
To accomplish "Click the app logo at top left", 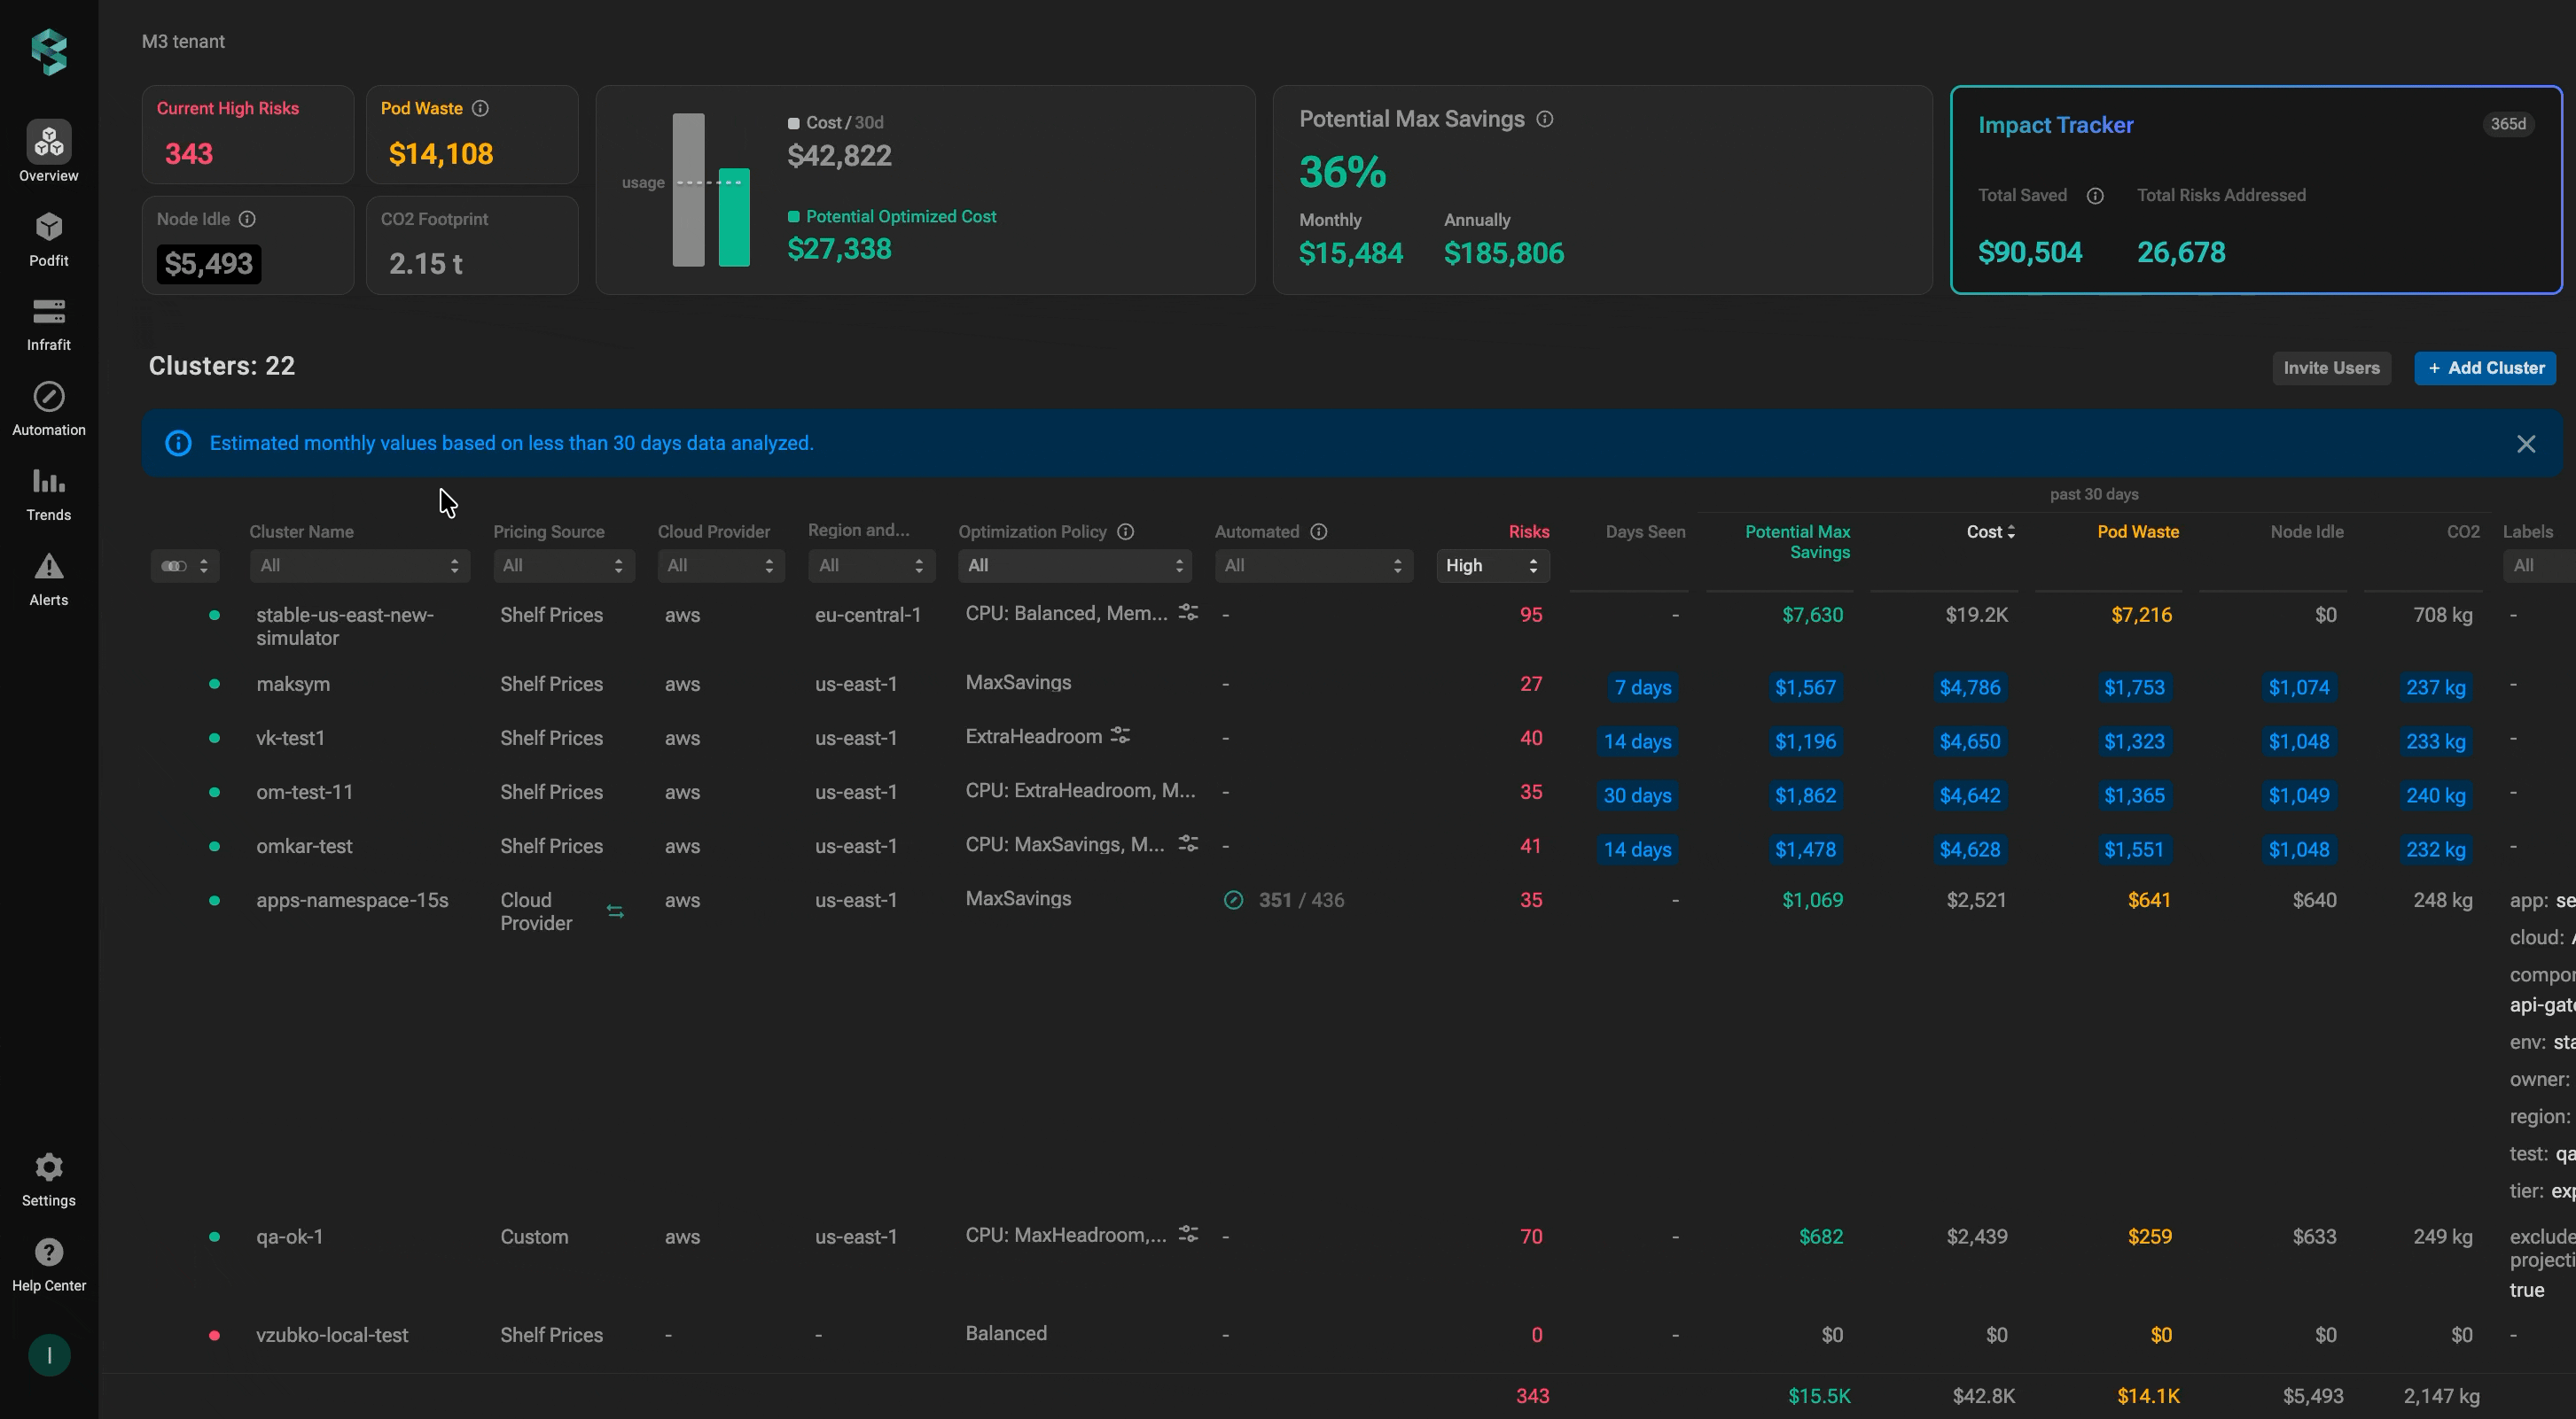I will [49, 52].
